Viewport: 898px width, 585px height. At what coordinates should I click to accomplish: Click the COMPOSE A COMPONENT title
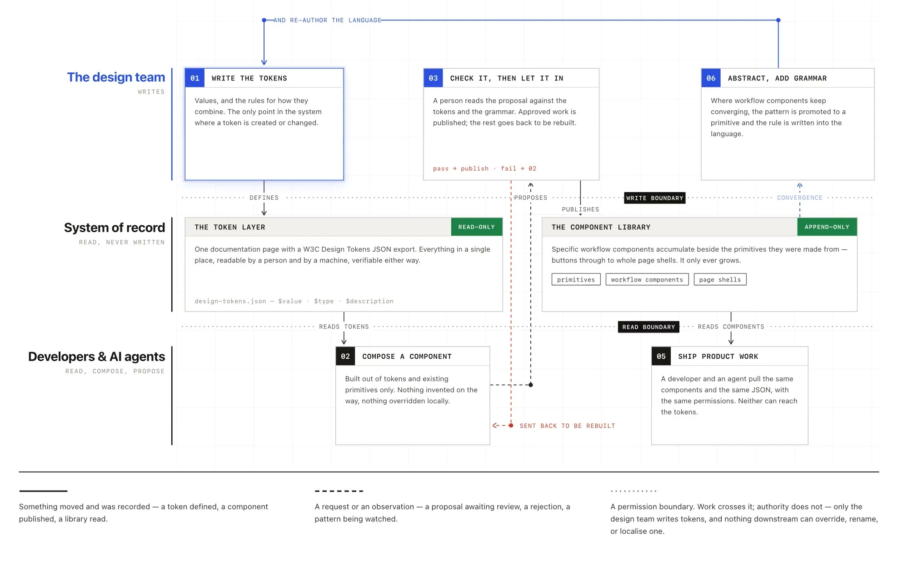click(407, 357)
